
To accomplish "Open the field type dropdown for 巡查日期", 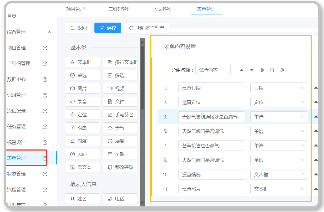I will pyautogui.click(x=279, y=88).
